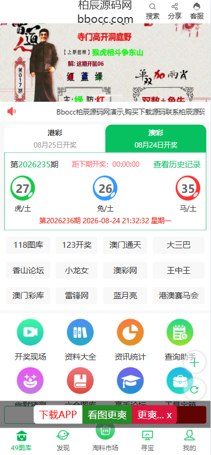The width and height of the screenshot is (211, 455).
Task: Click 马/土 label under ball 35
Action: [188, 208]
